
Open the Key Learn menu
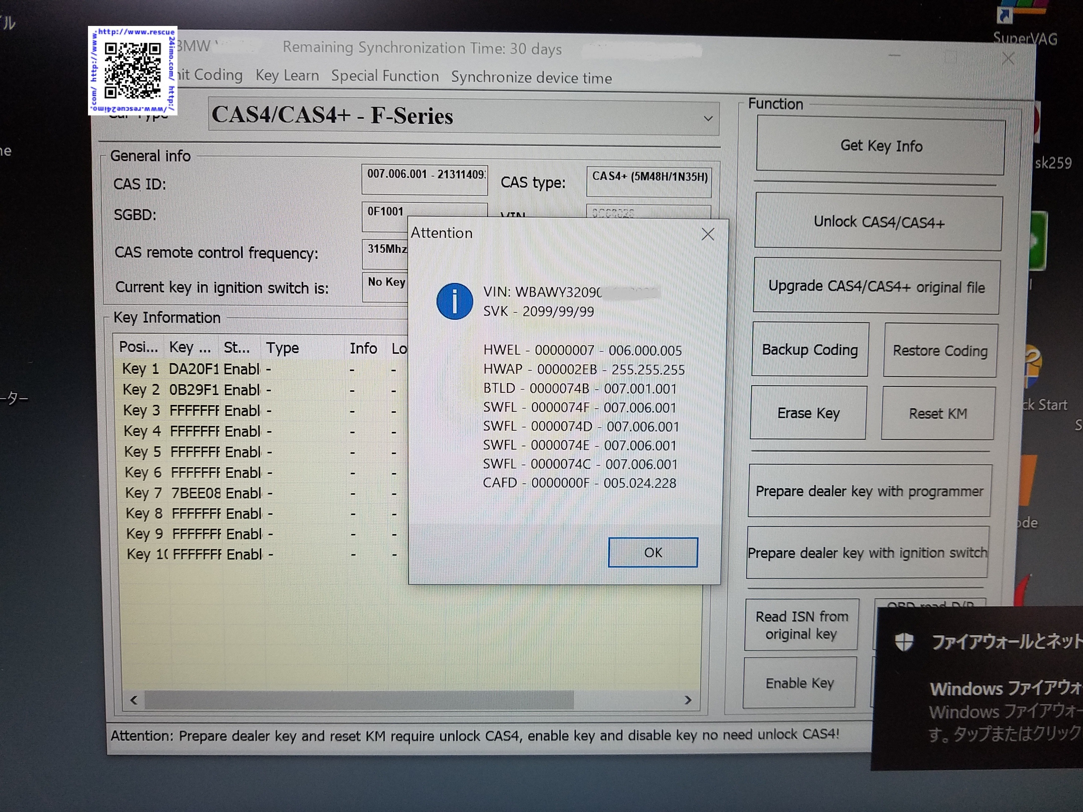287,76
